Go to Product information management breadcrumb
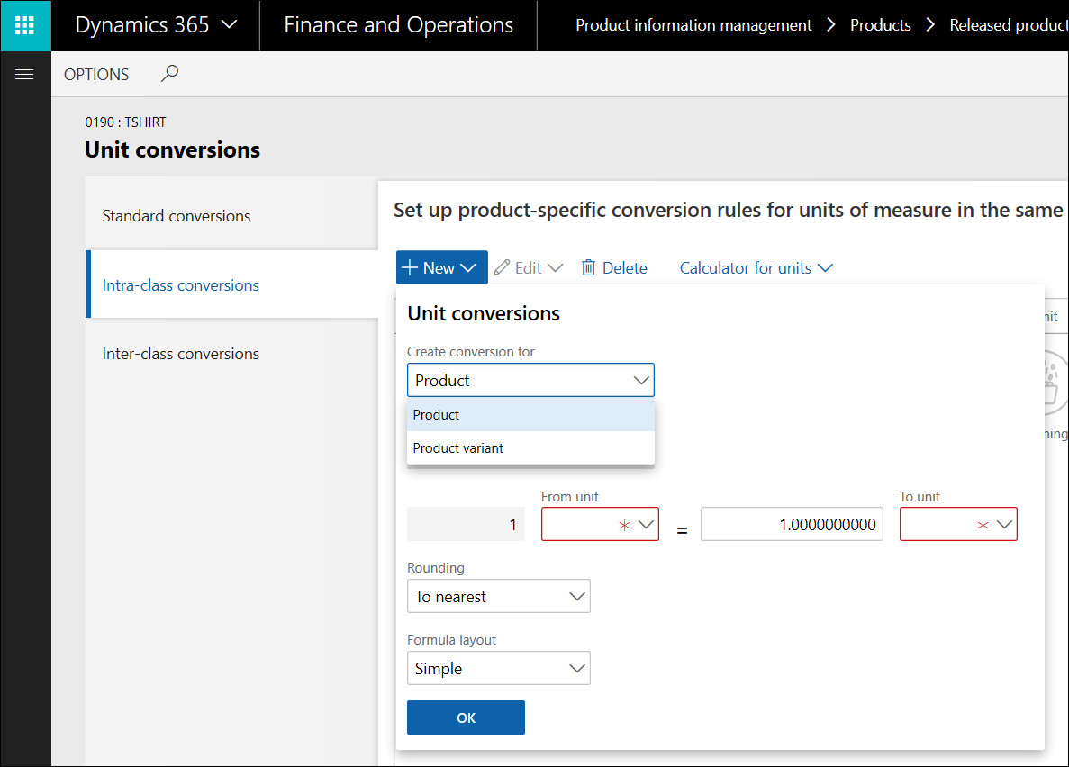The height and width of the screenshot is (767, 1069). click(693, 25)
